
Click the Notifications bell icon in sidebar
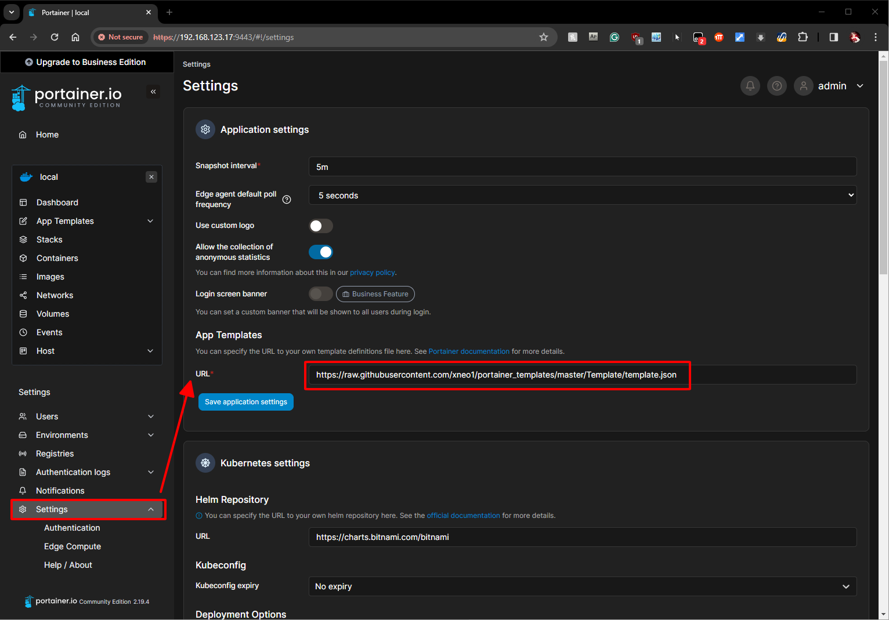tap(23, 491)
